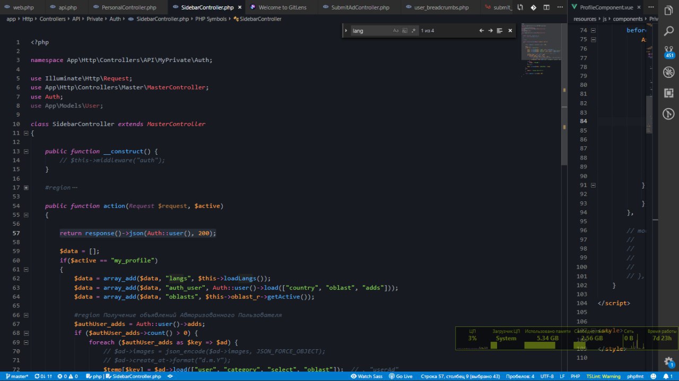Toggle regular expression search option

(x=414, y=31)
